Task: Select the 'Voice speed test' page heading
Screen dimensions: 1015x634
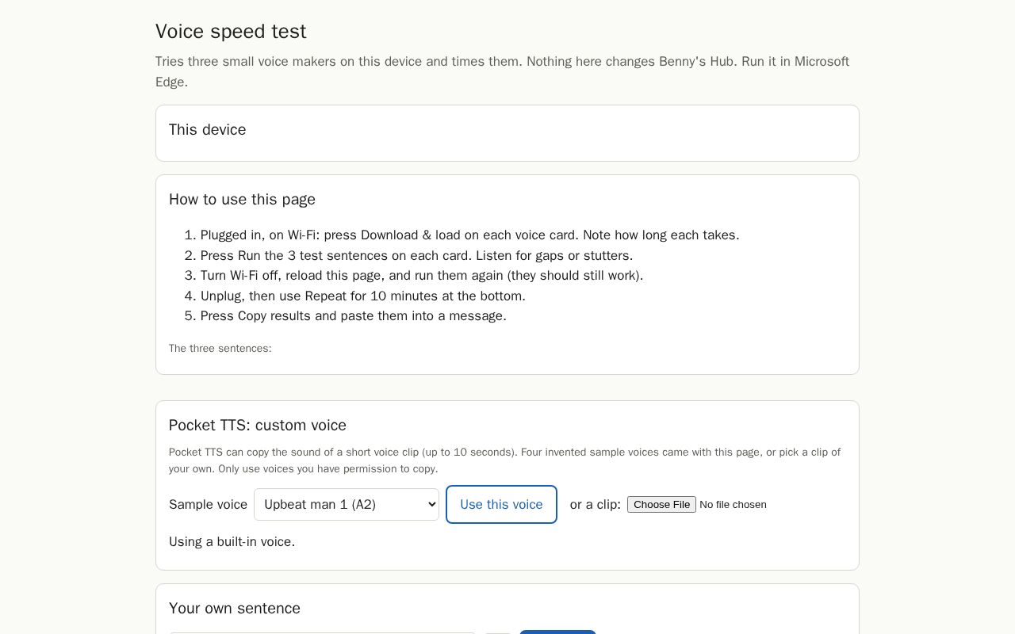Action: [231, 32]
